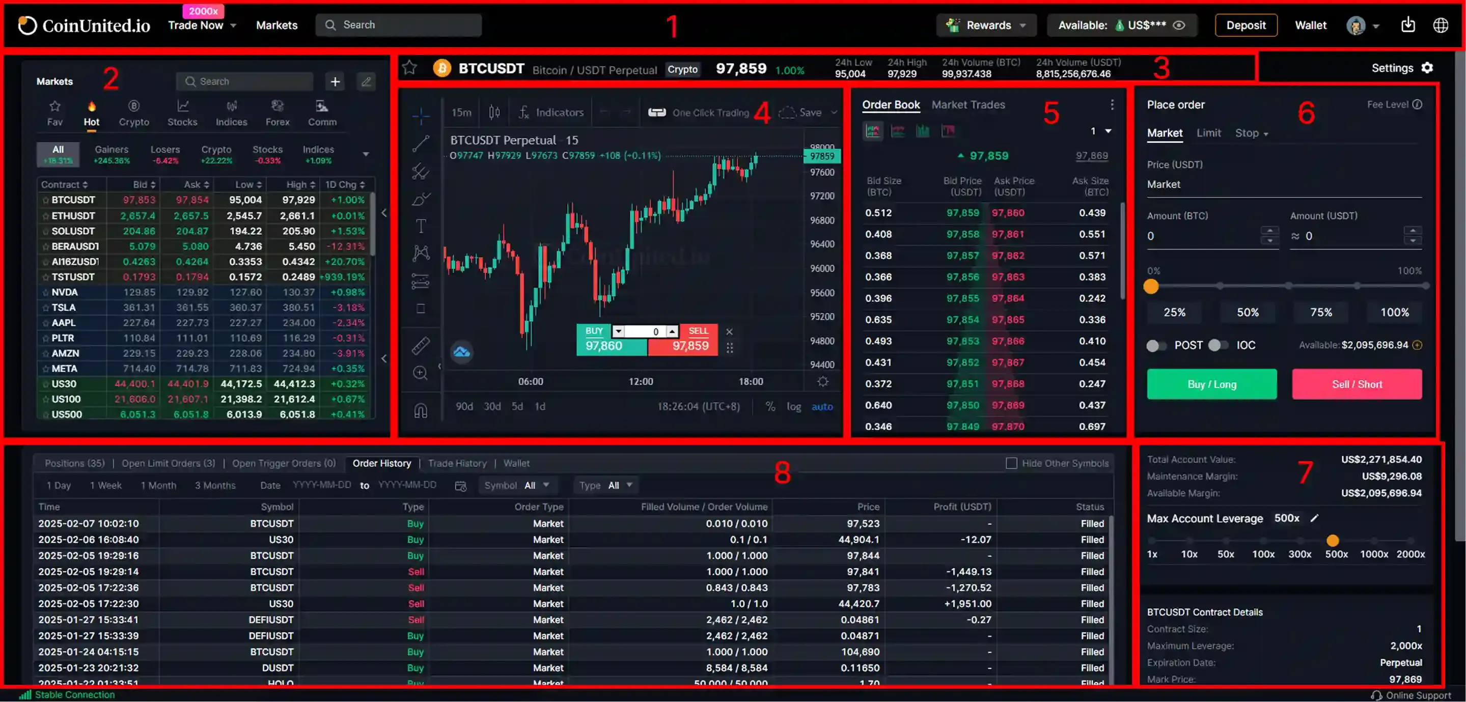The height and width of the screenshot is (702, 1466).
Task: Open Online Support chat
Action: [x=1412, y=695]
